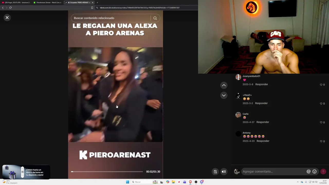This screenshot has height=185, width=329.
Task: Open volume control in system tray
Action: point(313,182)
